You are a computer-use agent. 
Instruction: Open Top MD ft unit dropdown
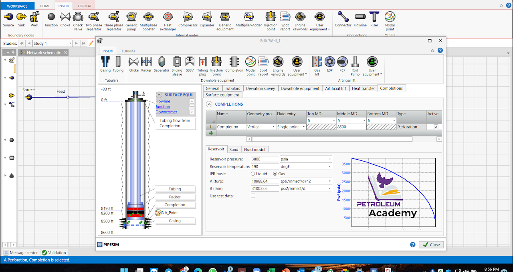(333, 120)
